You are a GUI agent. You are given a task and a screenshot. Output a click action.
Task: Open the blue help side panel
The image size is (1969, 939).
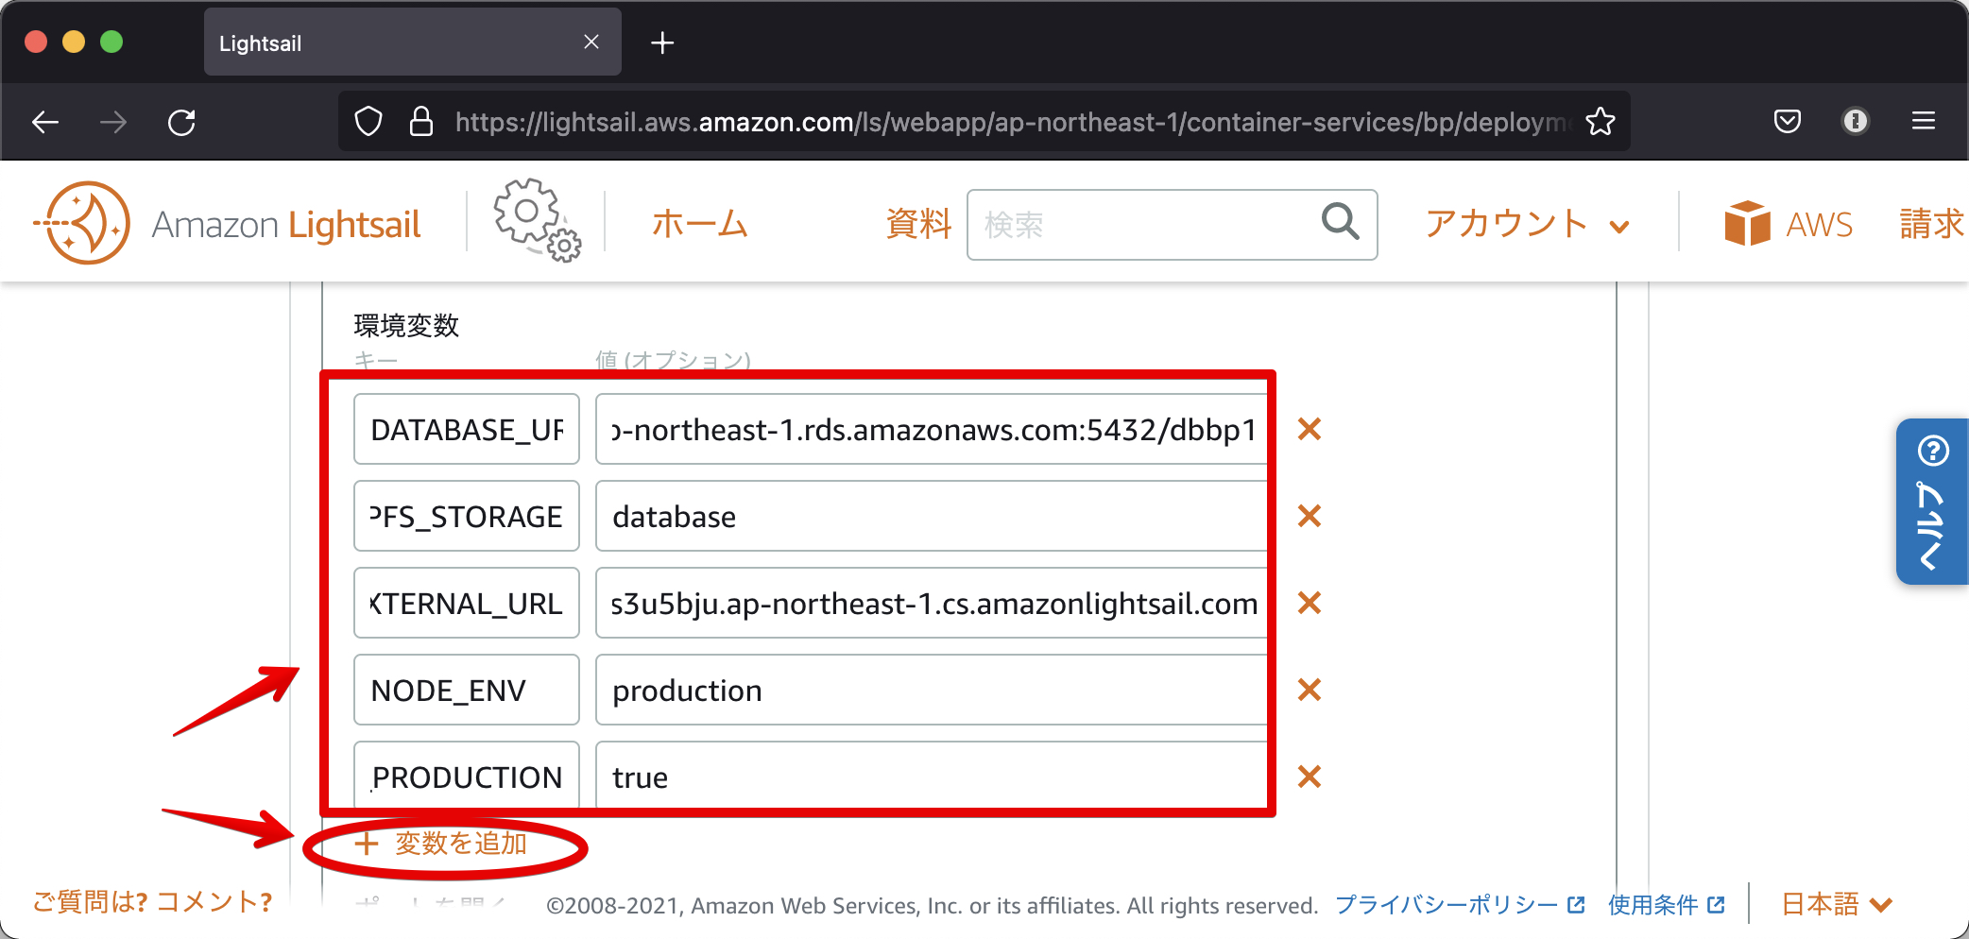click(1932, 502)
